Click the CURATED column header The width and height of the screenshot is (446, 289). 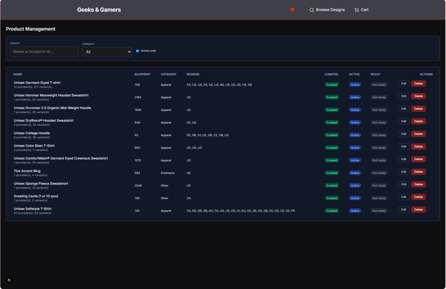coord(331,74)
